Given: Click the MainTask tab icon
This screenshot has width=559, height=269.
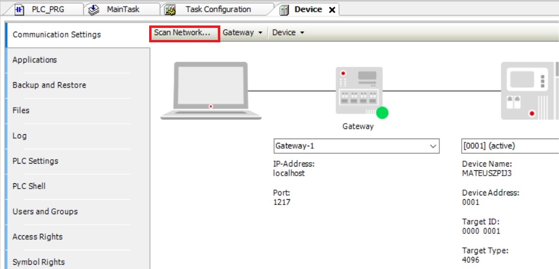Looking at the screenshot, I should coord(94,9).
